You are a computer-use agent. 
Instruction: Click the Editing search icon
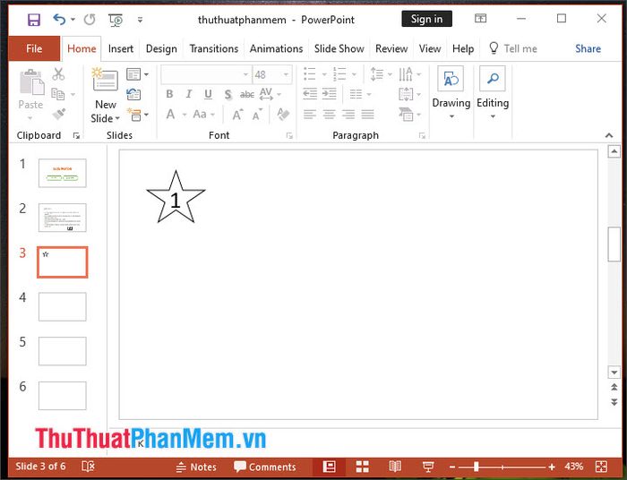(x=492, y=80)
